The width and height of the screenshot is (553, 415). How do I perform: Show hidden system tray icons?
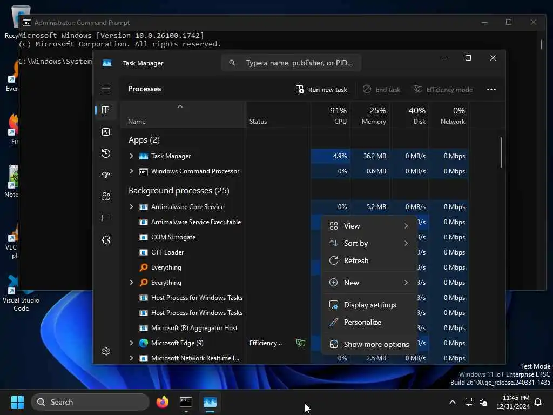453,402
